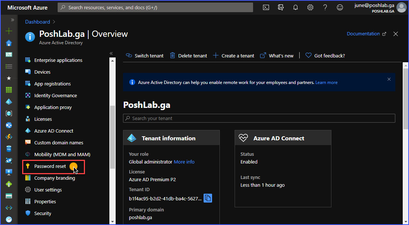Click the Search your tenant field

pos(259,118)
